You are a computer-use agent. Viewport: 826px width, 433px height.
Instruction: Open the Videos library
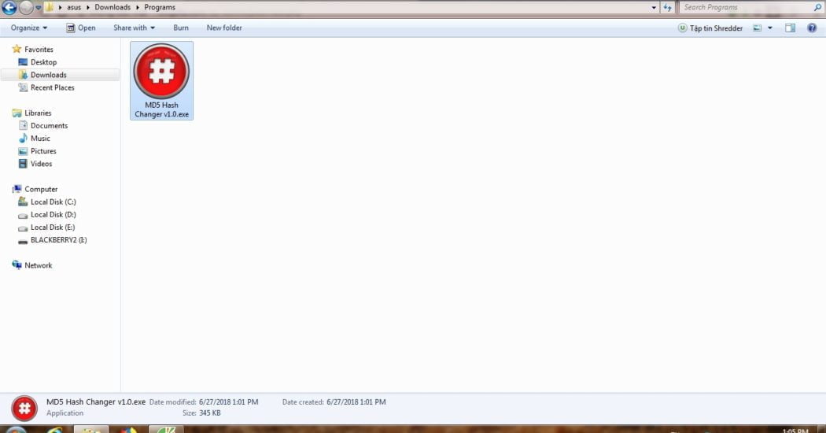[41, 164]
